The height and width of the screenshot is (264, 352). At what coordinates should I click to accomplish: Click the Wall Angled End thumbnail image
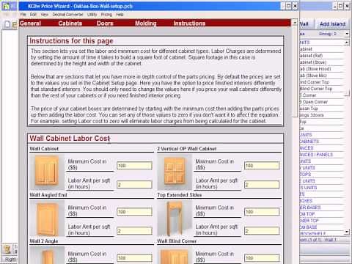pyautogui.click(x=47, y=218)
